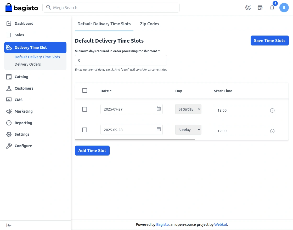Open the calendar picker for date 2025-09-27
The width and height of the screenshot is (293, 230).
click(159, 109)
